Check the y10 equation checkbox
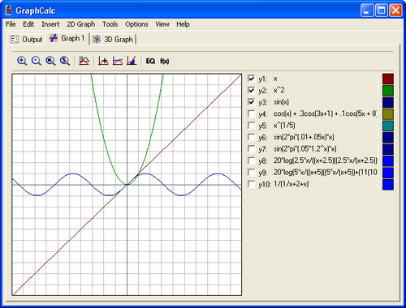This screenshot has width=406, height=308. pos(251,184)
